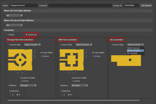The width and height of the screenshot is (156, 104).
Task: Choose 2 conductors for Through Hole Pad
Action: [x=10, y=95]
